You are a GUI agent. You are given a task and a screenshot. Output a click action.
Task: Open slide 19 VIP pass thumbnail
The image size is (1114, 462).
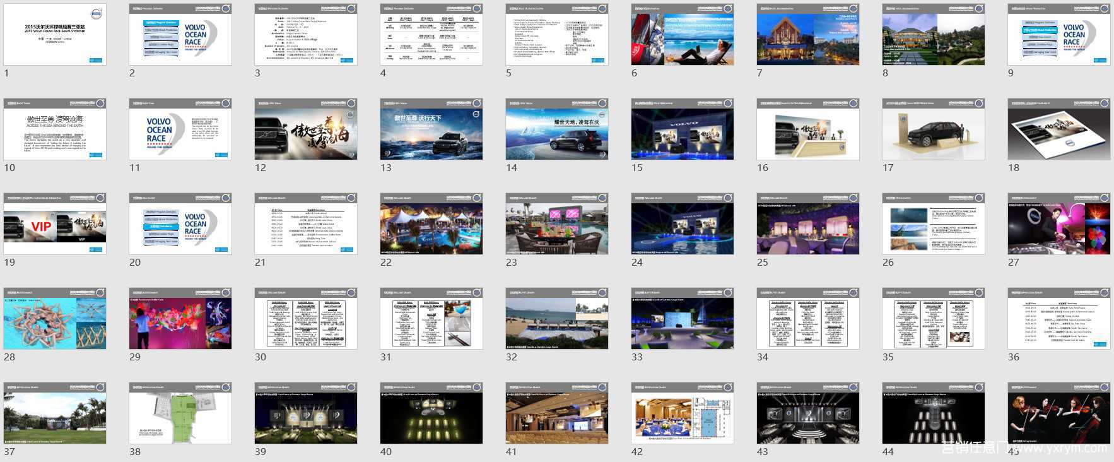pyautogui.click(x=55, y=223)
